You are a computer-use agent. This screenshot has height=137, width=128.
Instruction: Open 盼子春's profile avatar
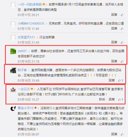pyautogui.click(x=13, y=70)
